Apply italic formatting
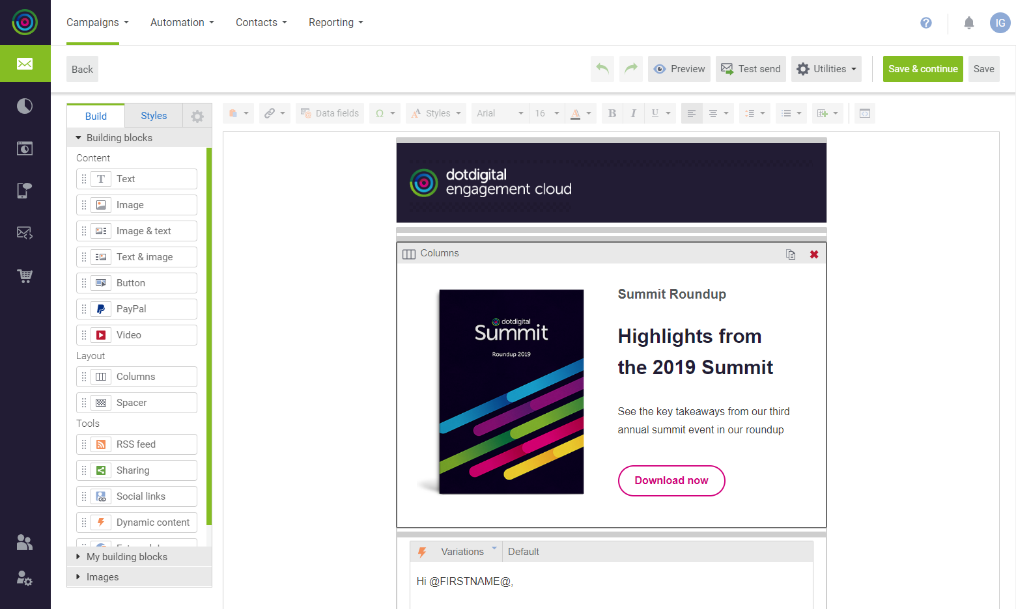1016x609 pixels. coord(633,113)
